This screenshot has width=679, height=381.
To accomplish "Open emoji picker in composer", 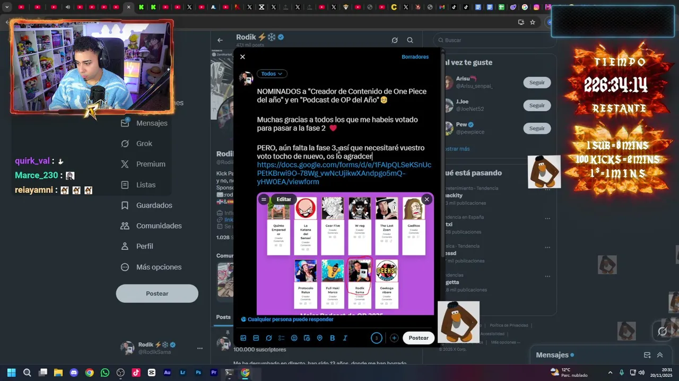I will pyautogui.click(x=294, y=338).
